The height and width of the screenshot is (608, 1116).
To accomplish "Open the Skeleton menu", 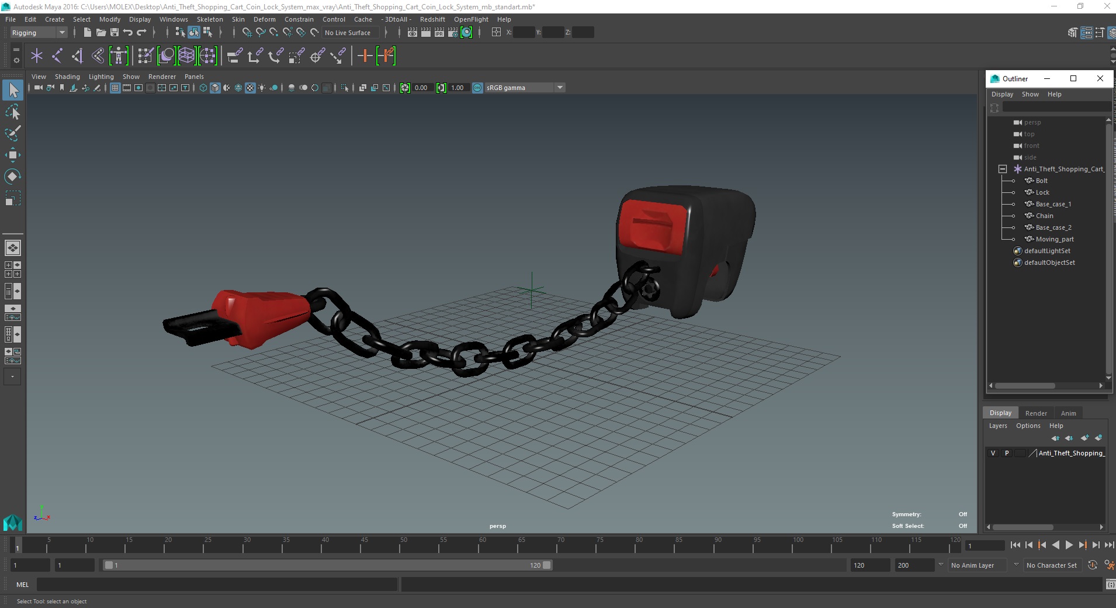I will point(210,19).
